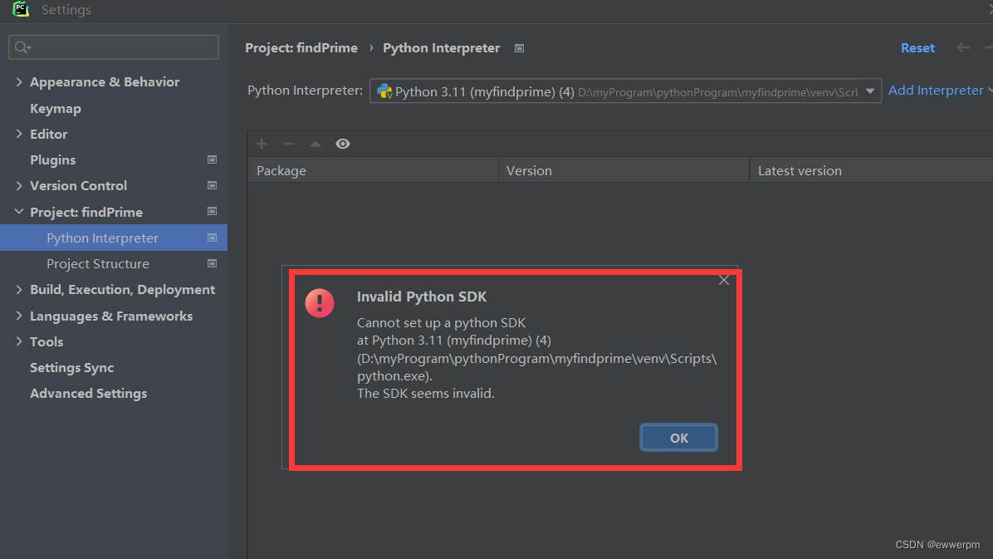The image size is (993, 559).
Task: Click the error exclamation icon in the dialog
Action: pos(320,302)
